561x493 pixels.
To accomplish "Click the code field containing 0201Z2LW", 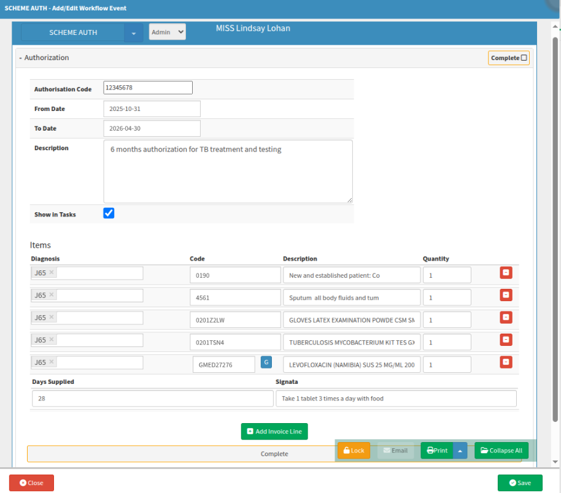I will click(x=235, y=320).
